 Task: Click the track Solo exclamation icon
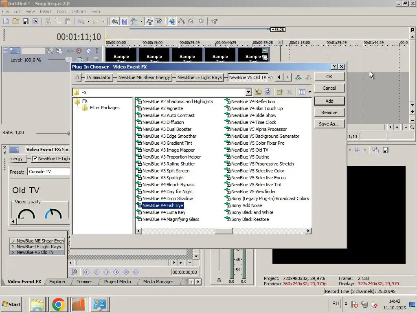coord(97,51)
